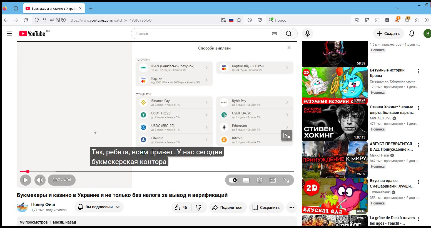Click Создать create button
The image size is (431, 228).
pos(388,34)
